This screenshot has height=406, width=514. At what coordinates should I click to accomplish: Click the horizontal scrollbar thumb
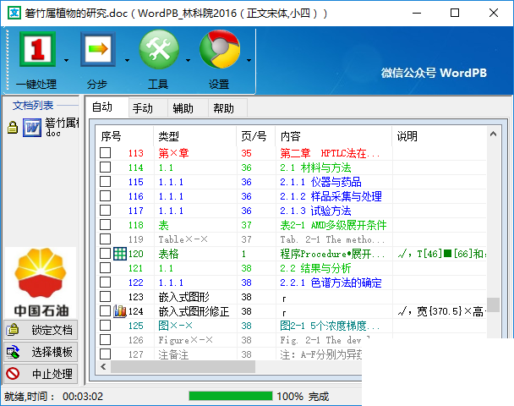coord(183,366)
